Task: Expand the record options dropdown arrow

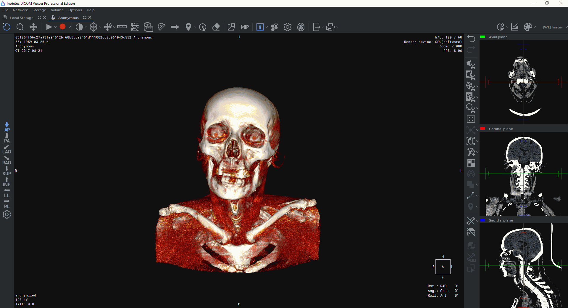Action: point(70,27)
